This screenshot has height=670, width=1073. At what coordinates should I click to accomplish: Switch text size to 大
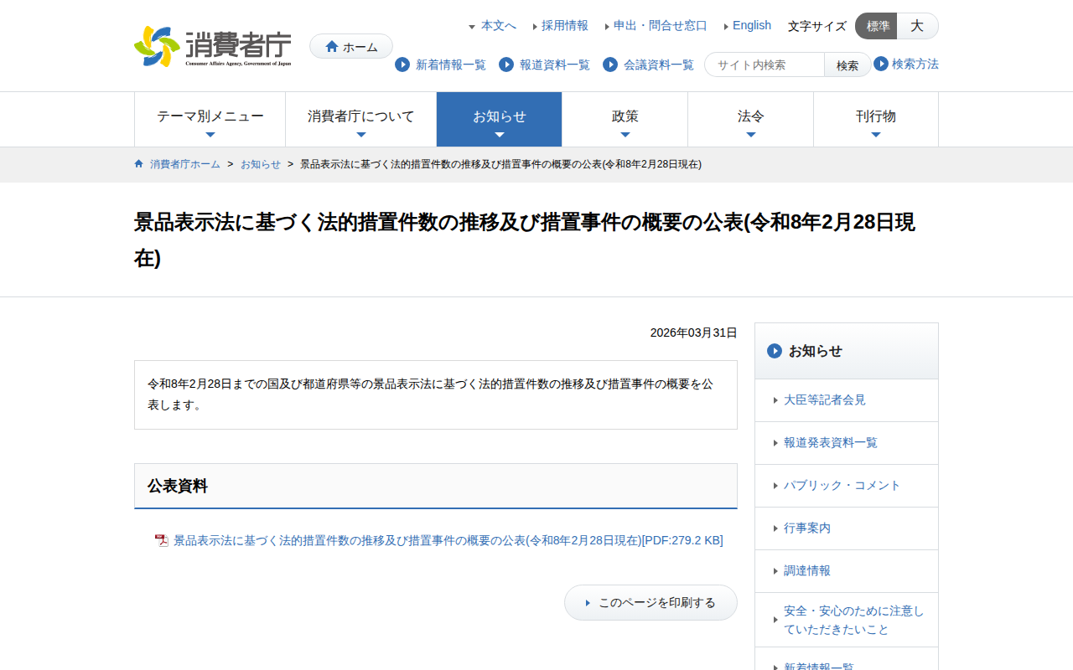(x=917, y=26)
